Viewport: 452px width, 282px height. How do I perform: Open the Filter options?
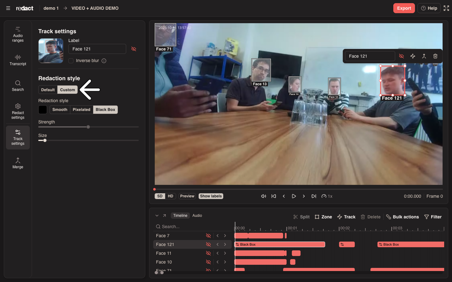coord(433,217)
